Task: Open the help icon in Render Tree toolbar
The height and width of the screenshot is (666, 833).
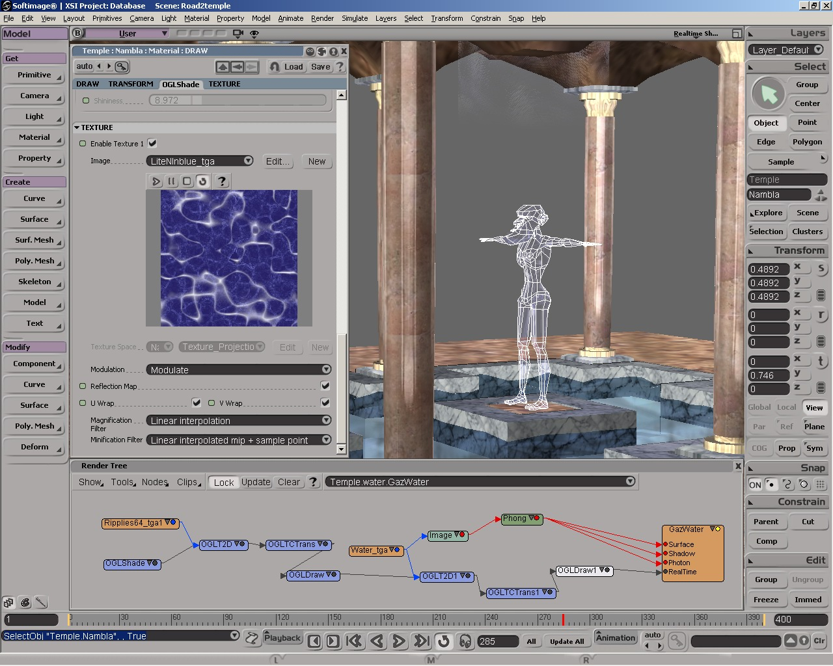Action: pos(313,482)
